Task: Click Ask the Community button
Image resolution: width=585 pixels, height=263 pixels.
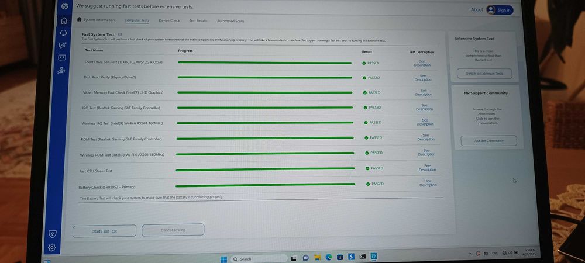Action: tap(488, 141)
